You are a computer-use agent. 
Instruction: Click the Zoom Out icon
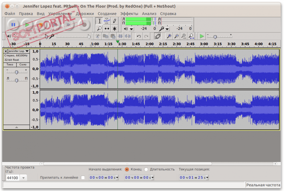[176, 36]
